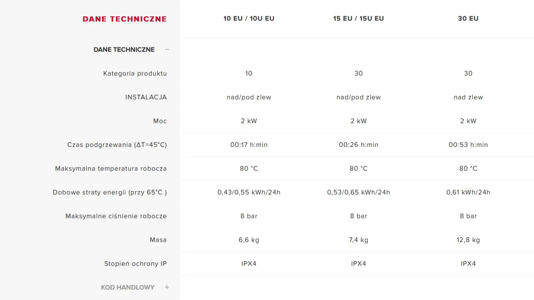The width and height of the screenshot is (534, 300).
Task: Collapse the DANE TECHNICZNE section minus icon
Action: coord(167,49)
